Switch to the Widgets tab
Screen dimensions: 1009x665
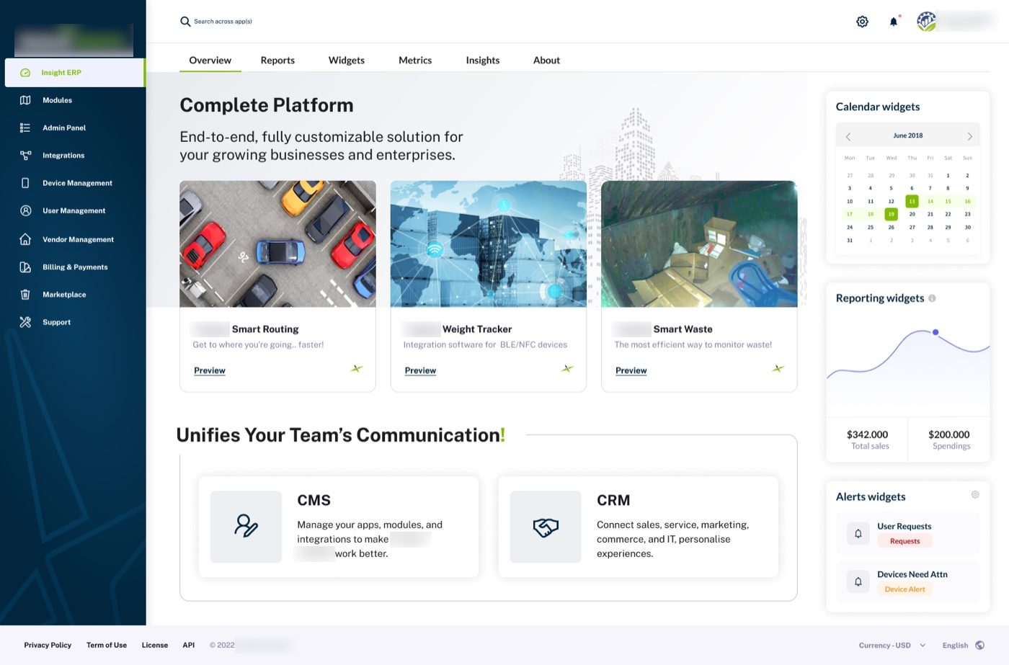tap(347, 61)
